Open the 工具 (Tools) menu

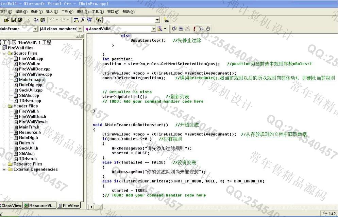point(98,12)
